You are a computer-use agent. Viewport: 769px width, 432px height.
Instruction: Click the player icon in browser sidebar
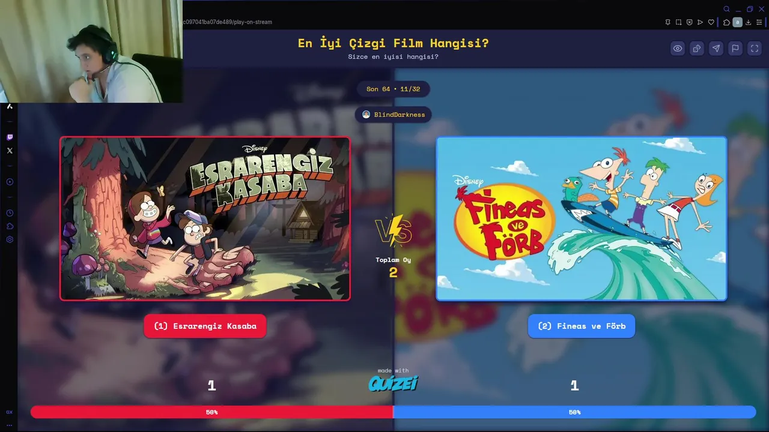(x=10, y=182)
